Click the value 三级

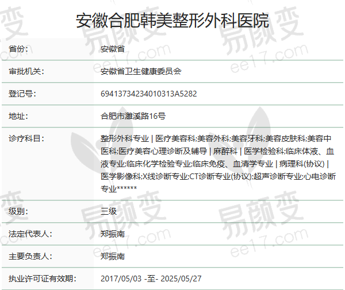tap(109, 211)
